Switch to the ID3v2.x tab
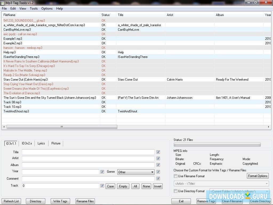Viewport: 273px width, 205px height. 27,143
